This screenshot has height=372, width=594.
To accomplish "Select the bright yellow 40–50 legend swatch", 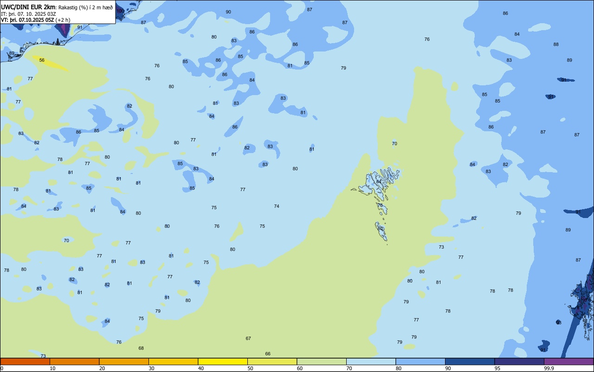I will [x=223, y=361].
